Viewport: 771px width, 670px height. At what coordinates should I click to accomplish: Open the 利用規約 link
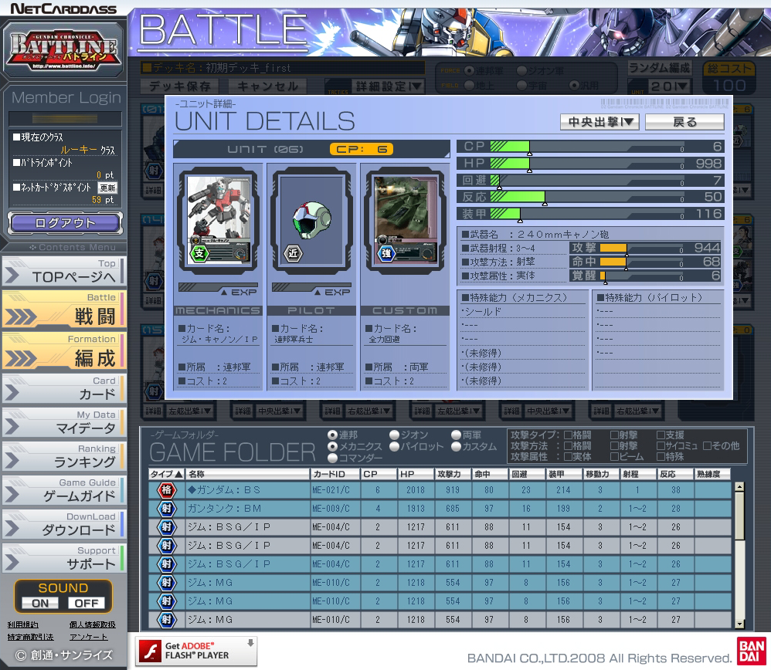(x=23, y=624)
